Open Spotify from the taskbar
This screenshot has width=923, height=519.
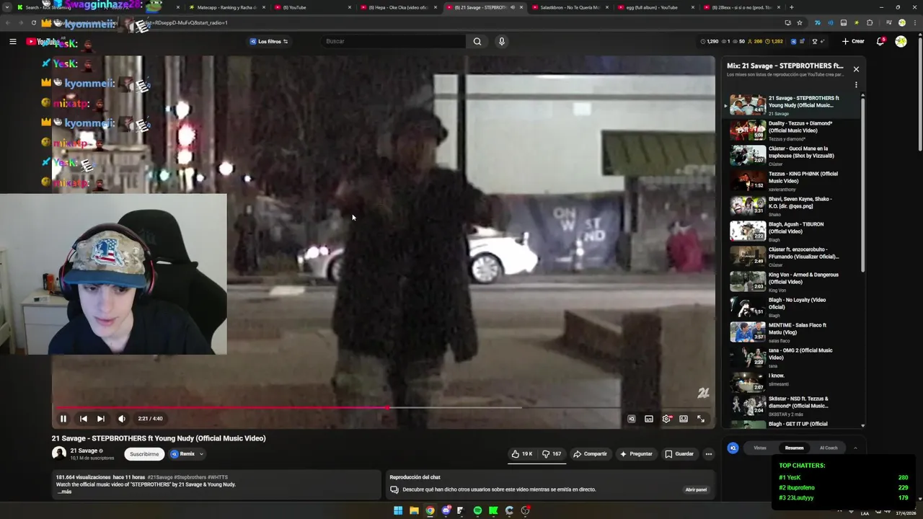click(x=477, y=510)
